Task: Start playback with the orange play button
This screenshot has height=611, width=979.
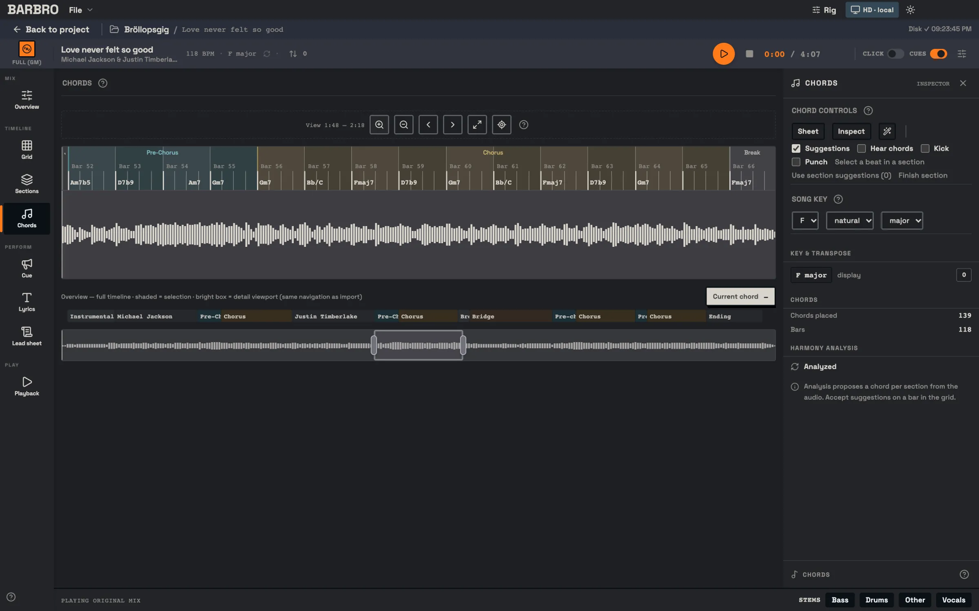Action: coord(723,54)
